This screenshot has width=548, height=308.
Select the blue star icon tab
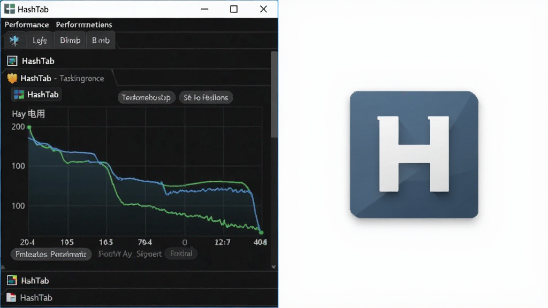[x=14, y=41]
